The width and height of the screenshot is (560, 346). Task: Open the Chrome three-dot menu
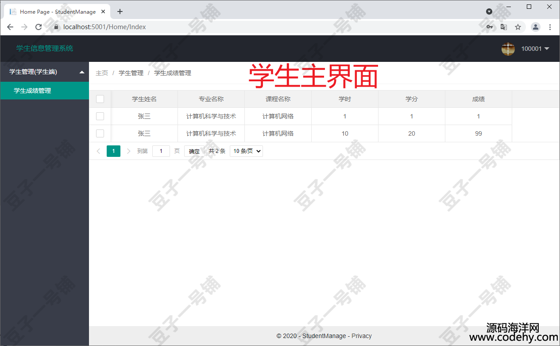point(550,27)
